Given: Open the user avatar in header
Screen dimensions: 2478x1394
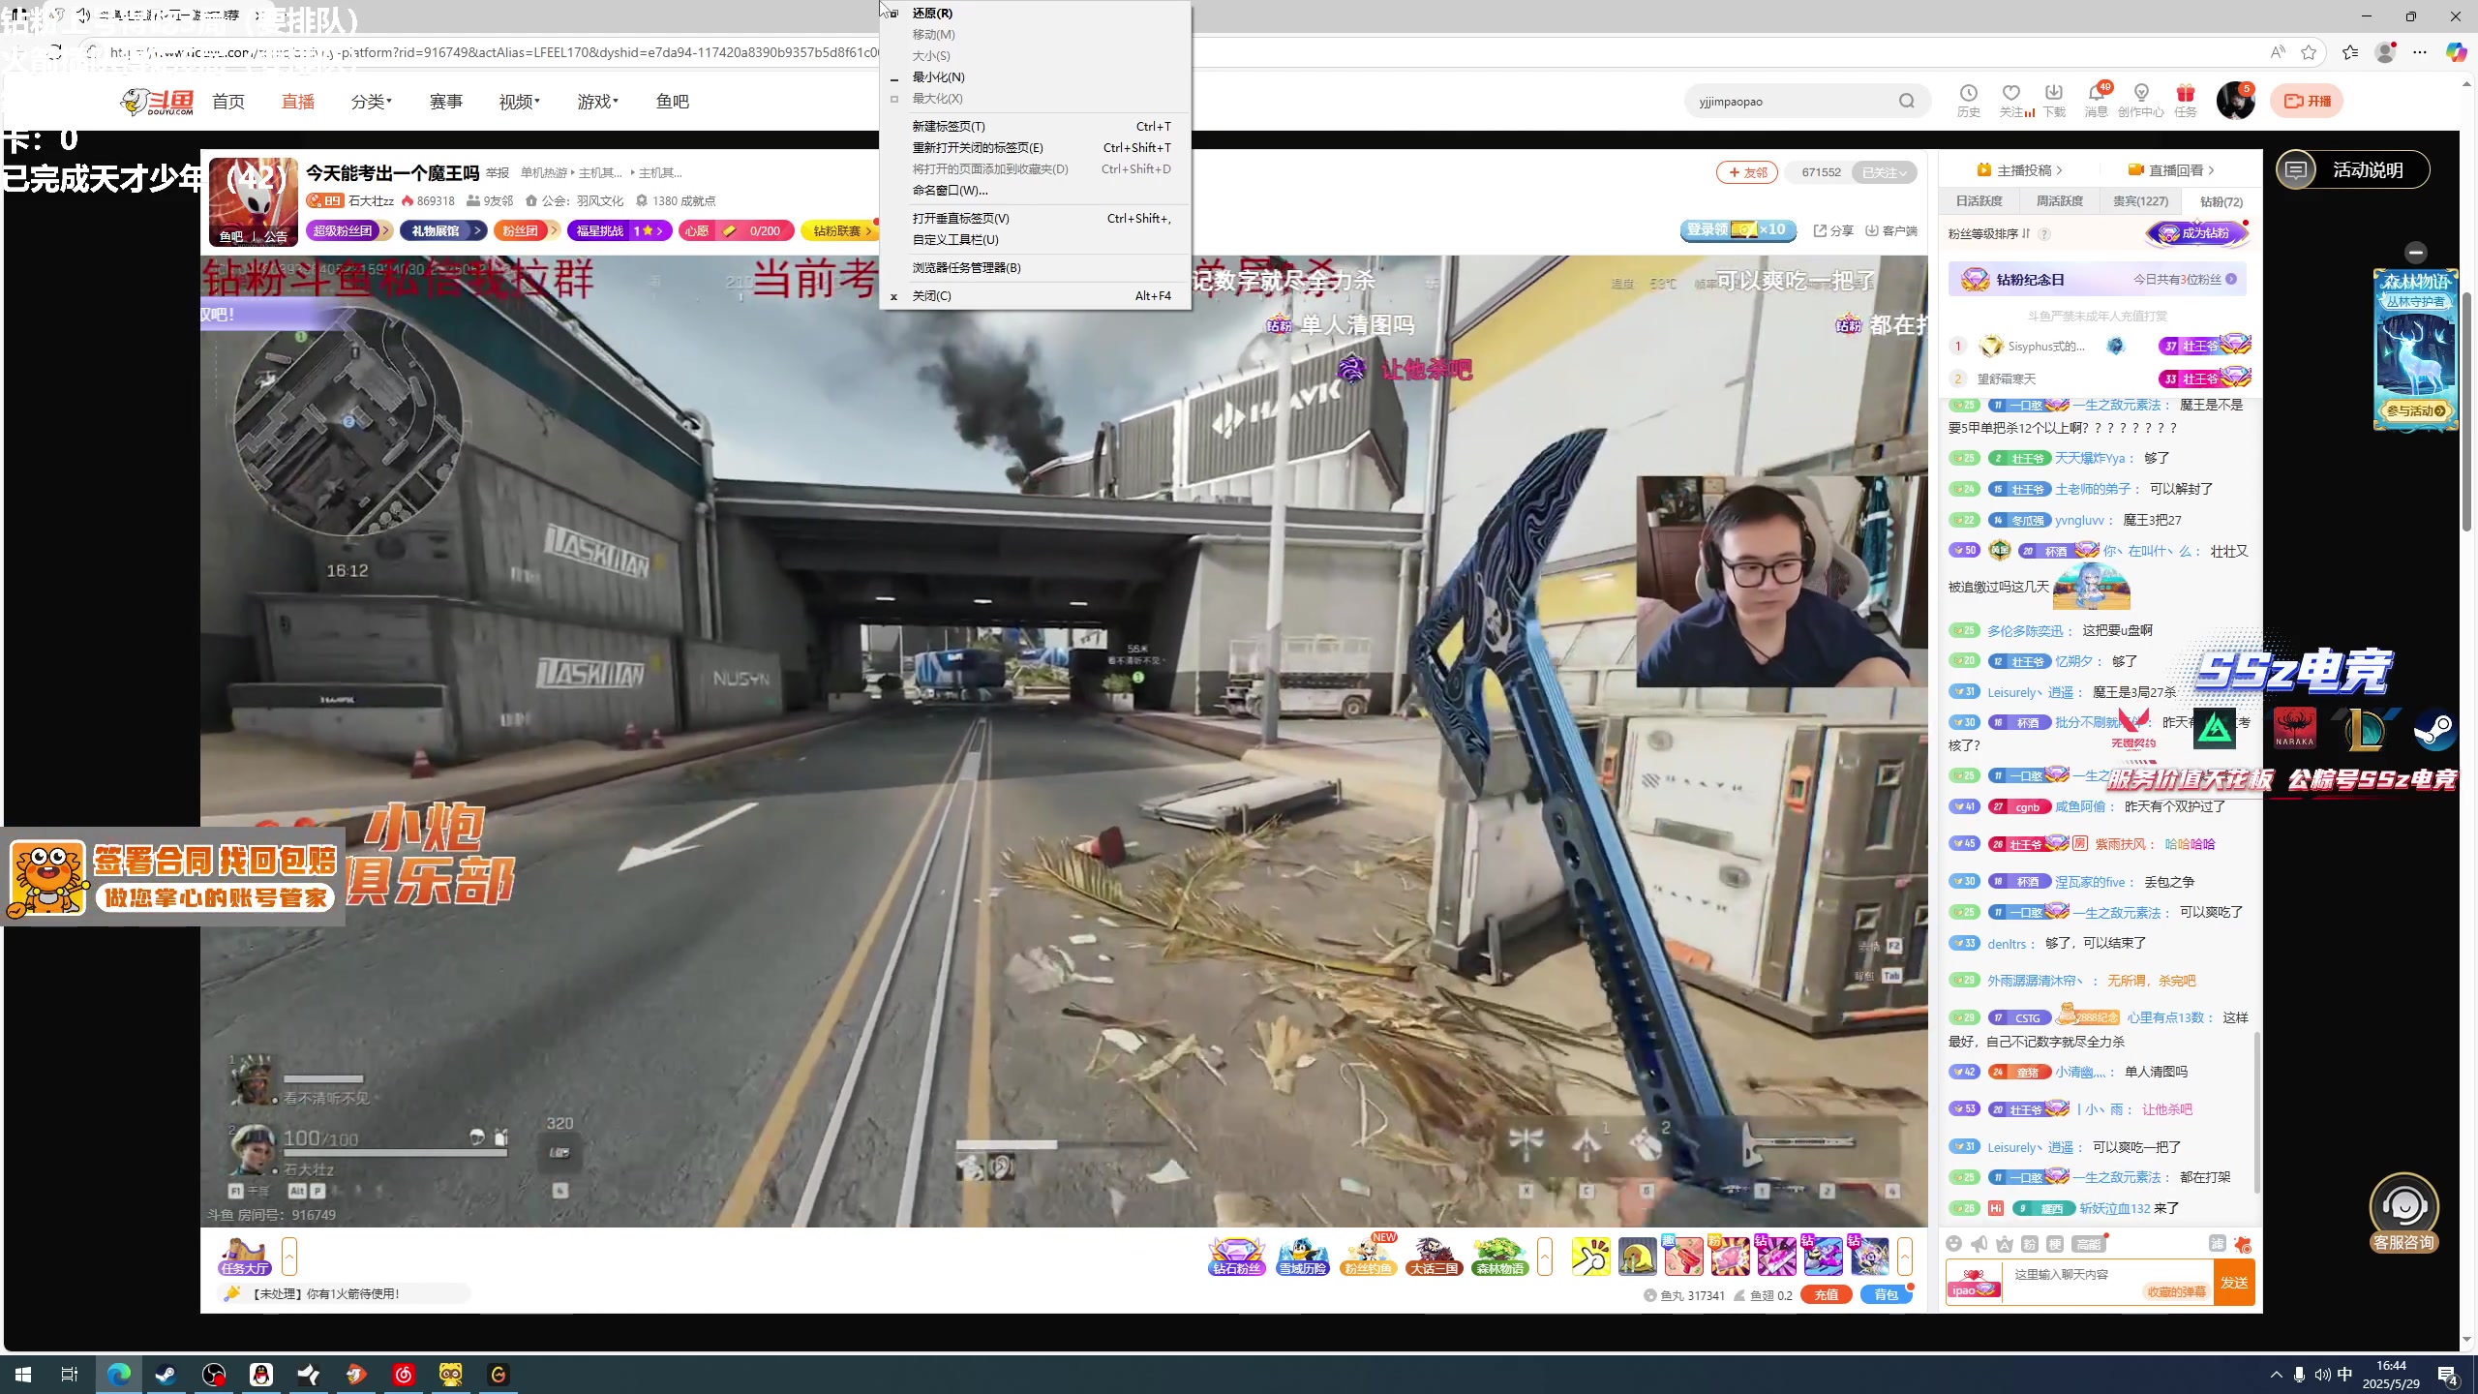Looking at the screenshot, I should click(x=2235, y=101).
